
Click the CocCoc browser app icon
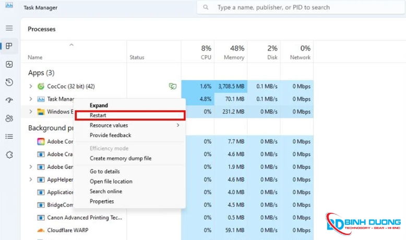tap(41, 86)
